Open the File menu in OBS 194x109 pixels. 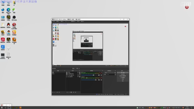[54, 21]
